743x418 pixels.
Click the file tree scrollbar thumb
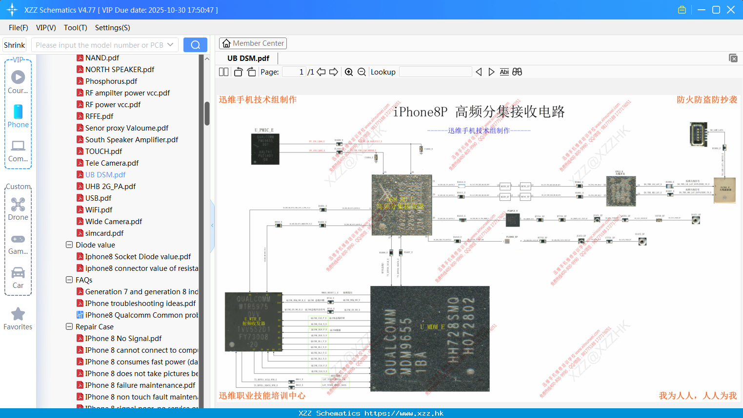(207, 114)
